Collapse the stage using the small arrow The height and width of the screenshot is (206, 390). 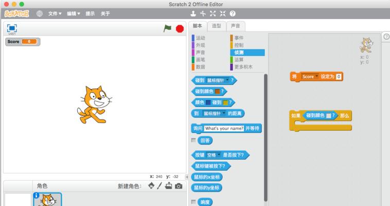(187, 177)
